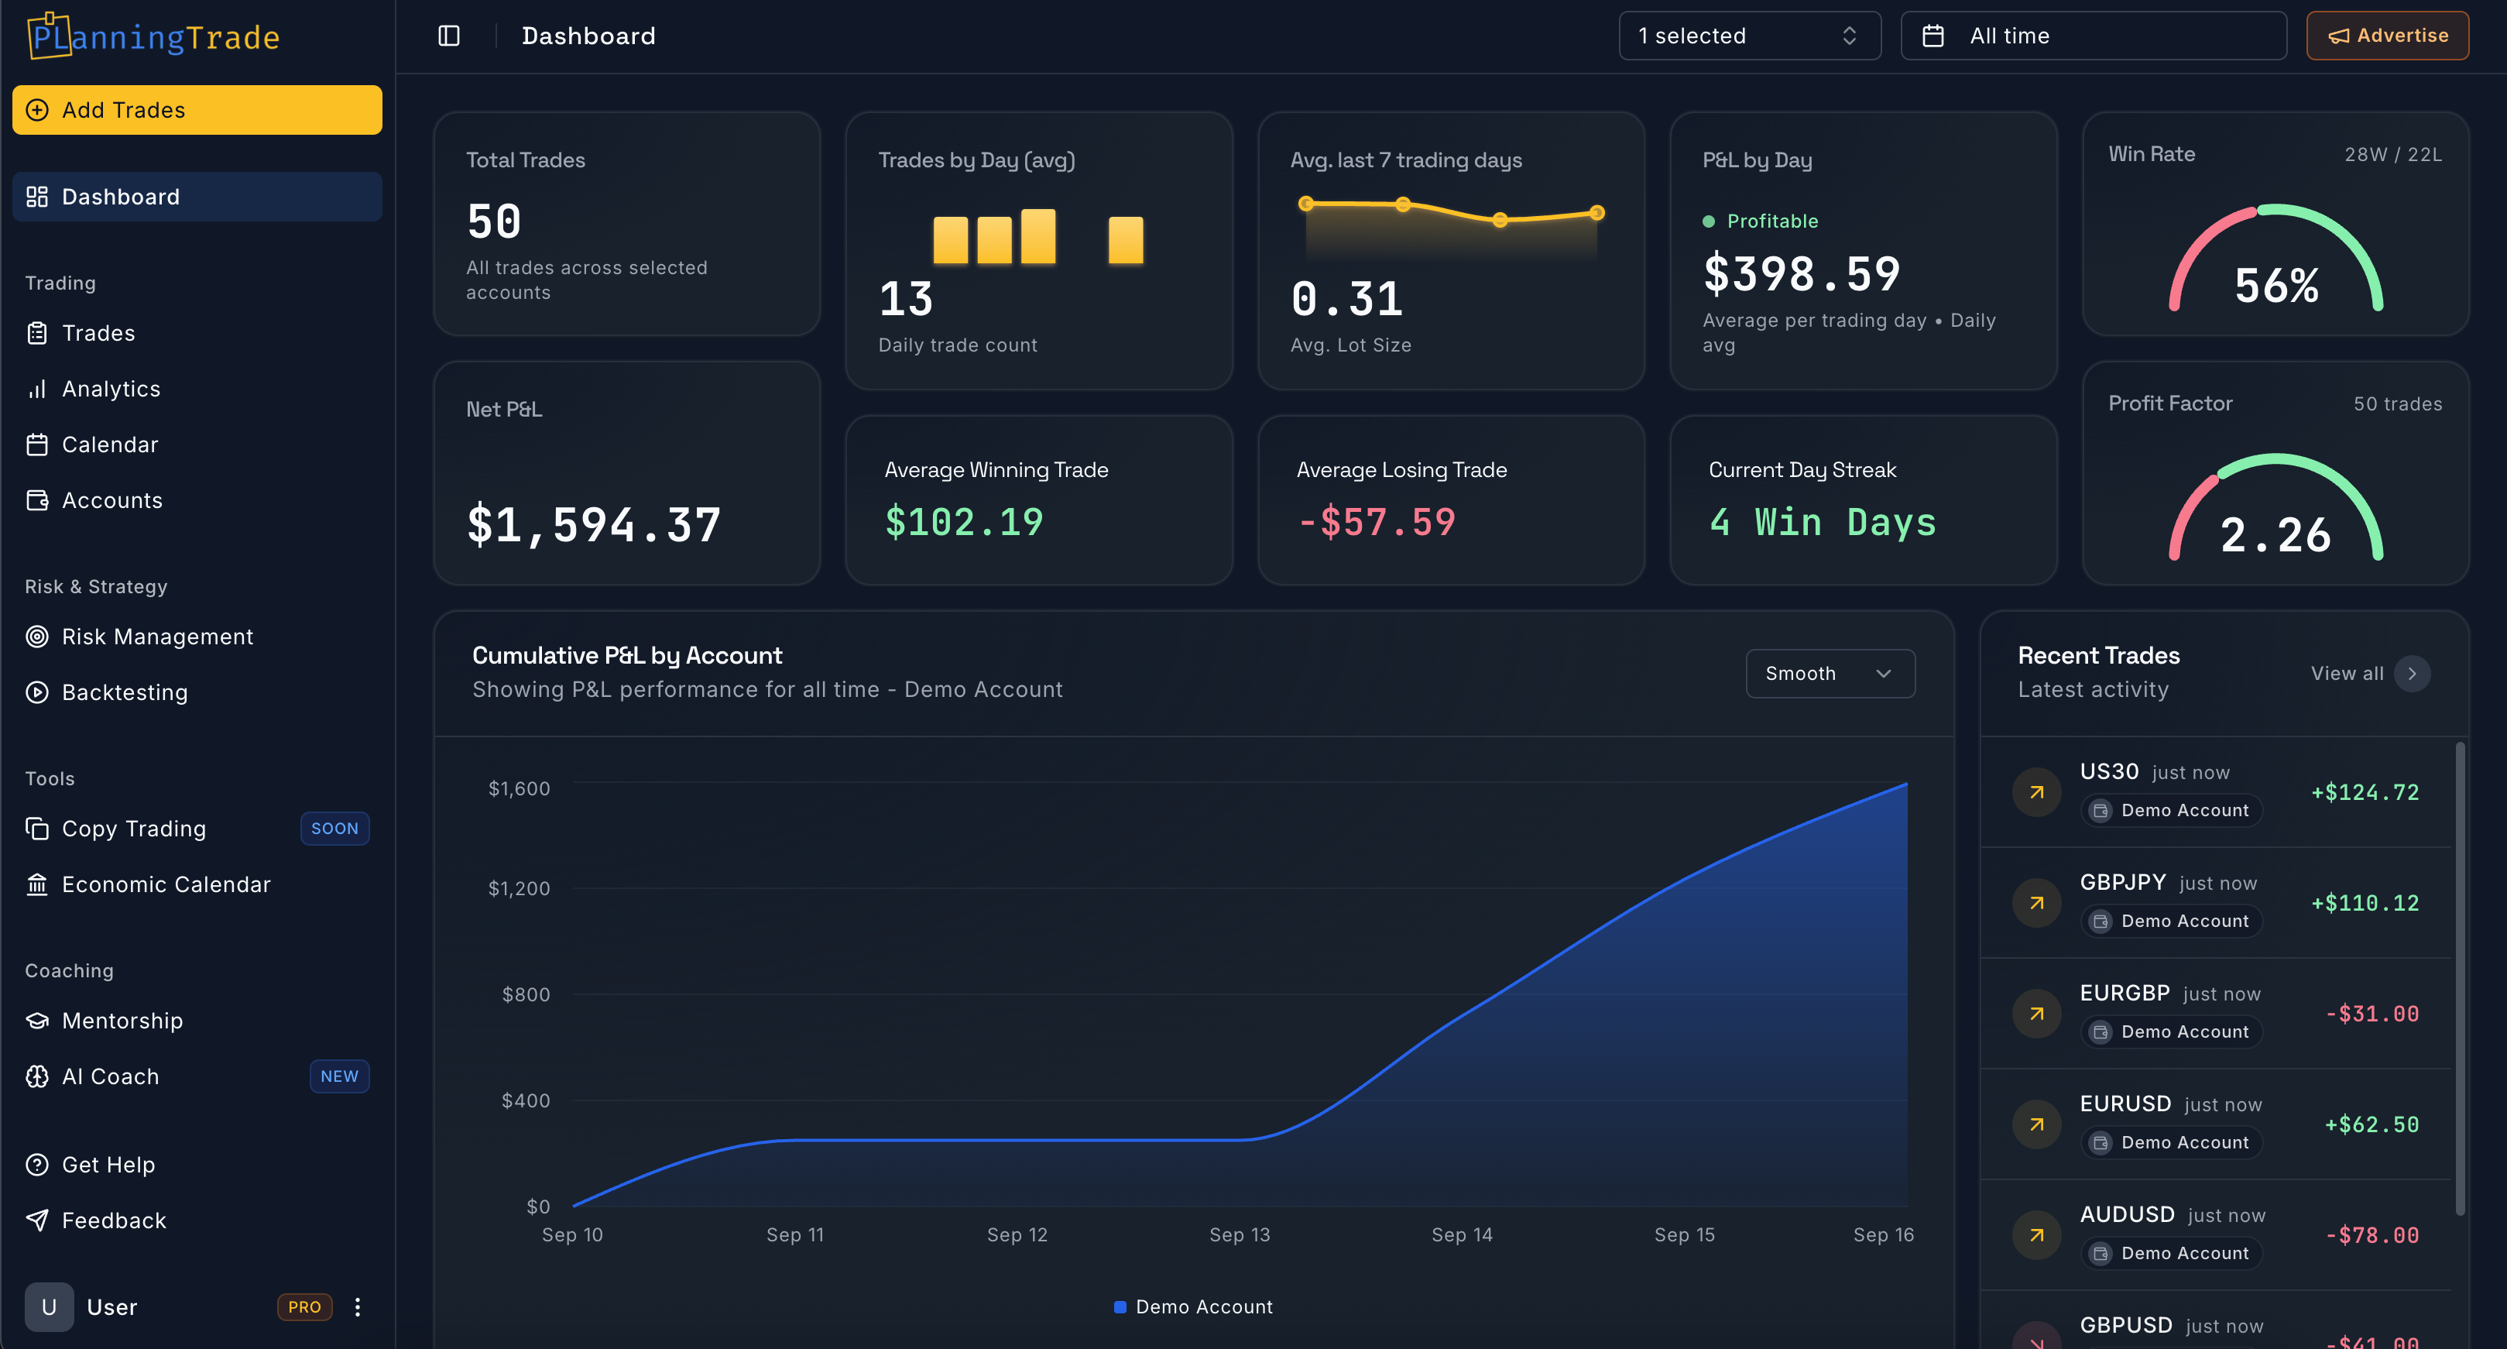Click the Add Trades button
The image size is (2507, 1349).
197,110
